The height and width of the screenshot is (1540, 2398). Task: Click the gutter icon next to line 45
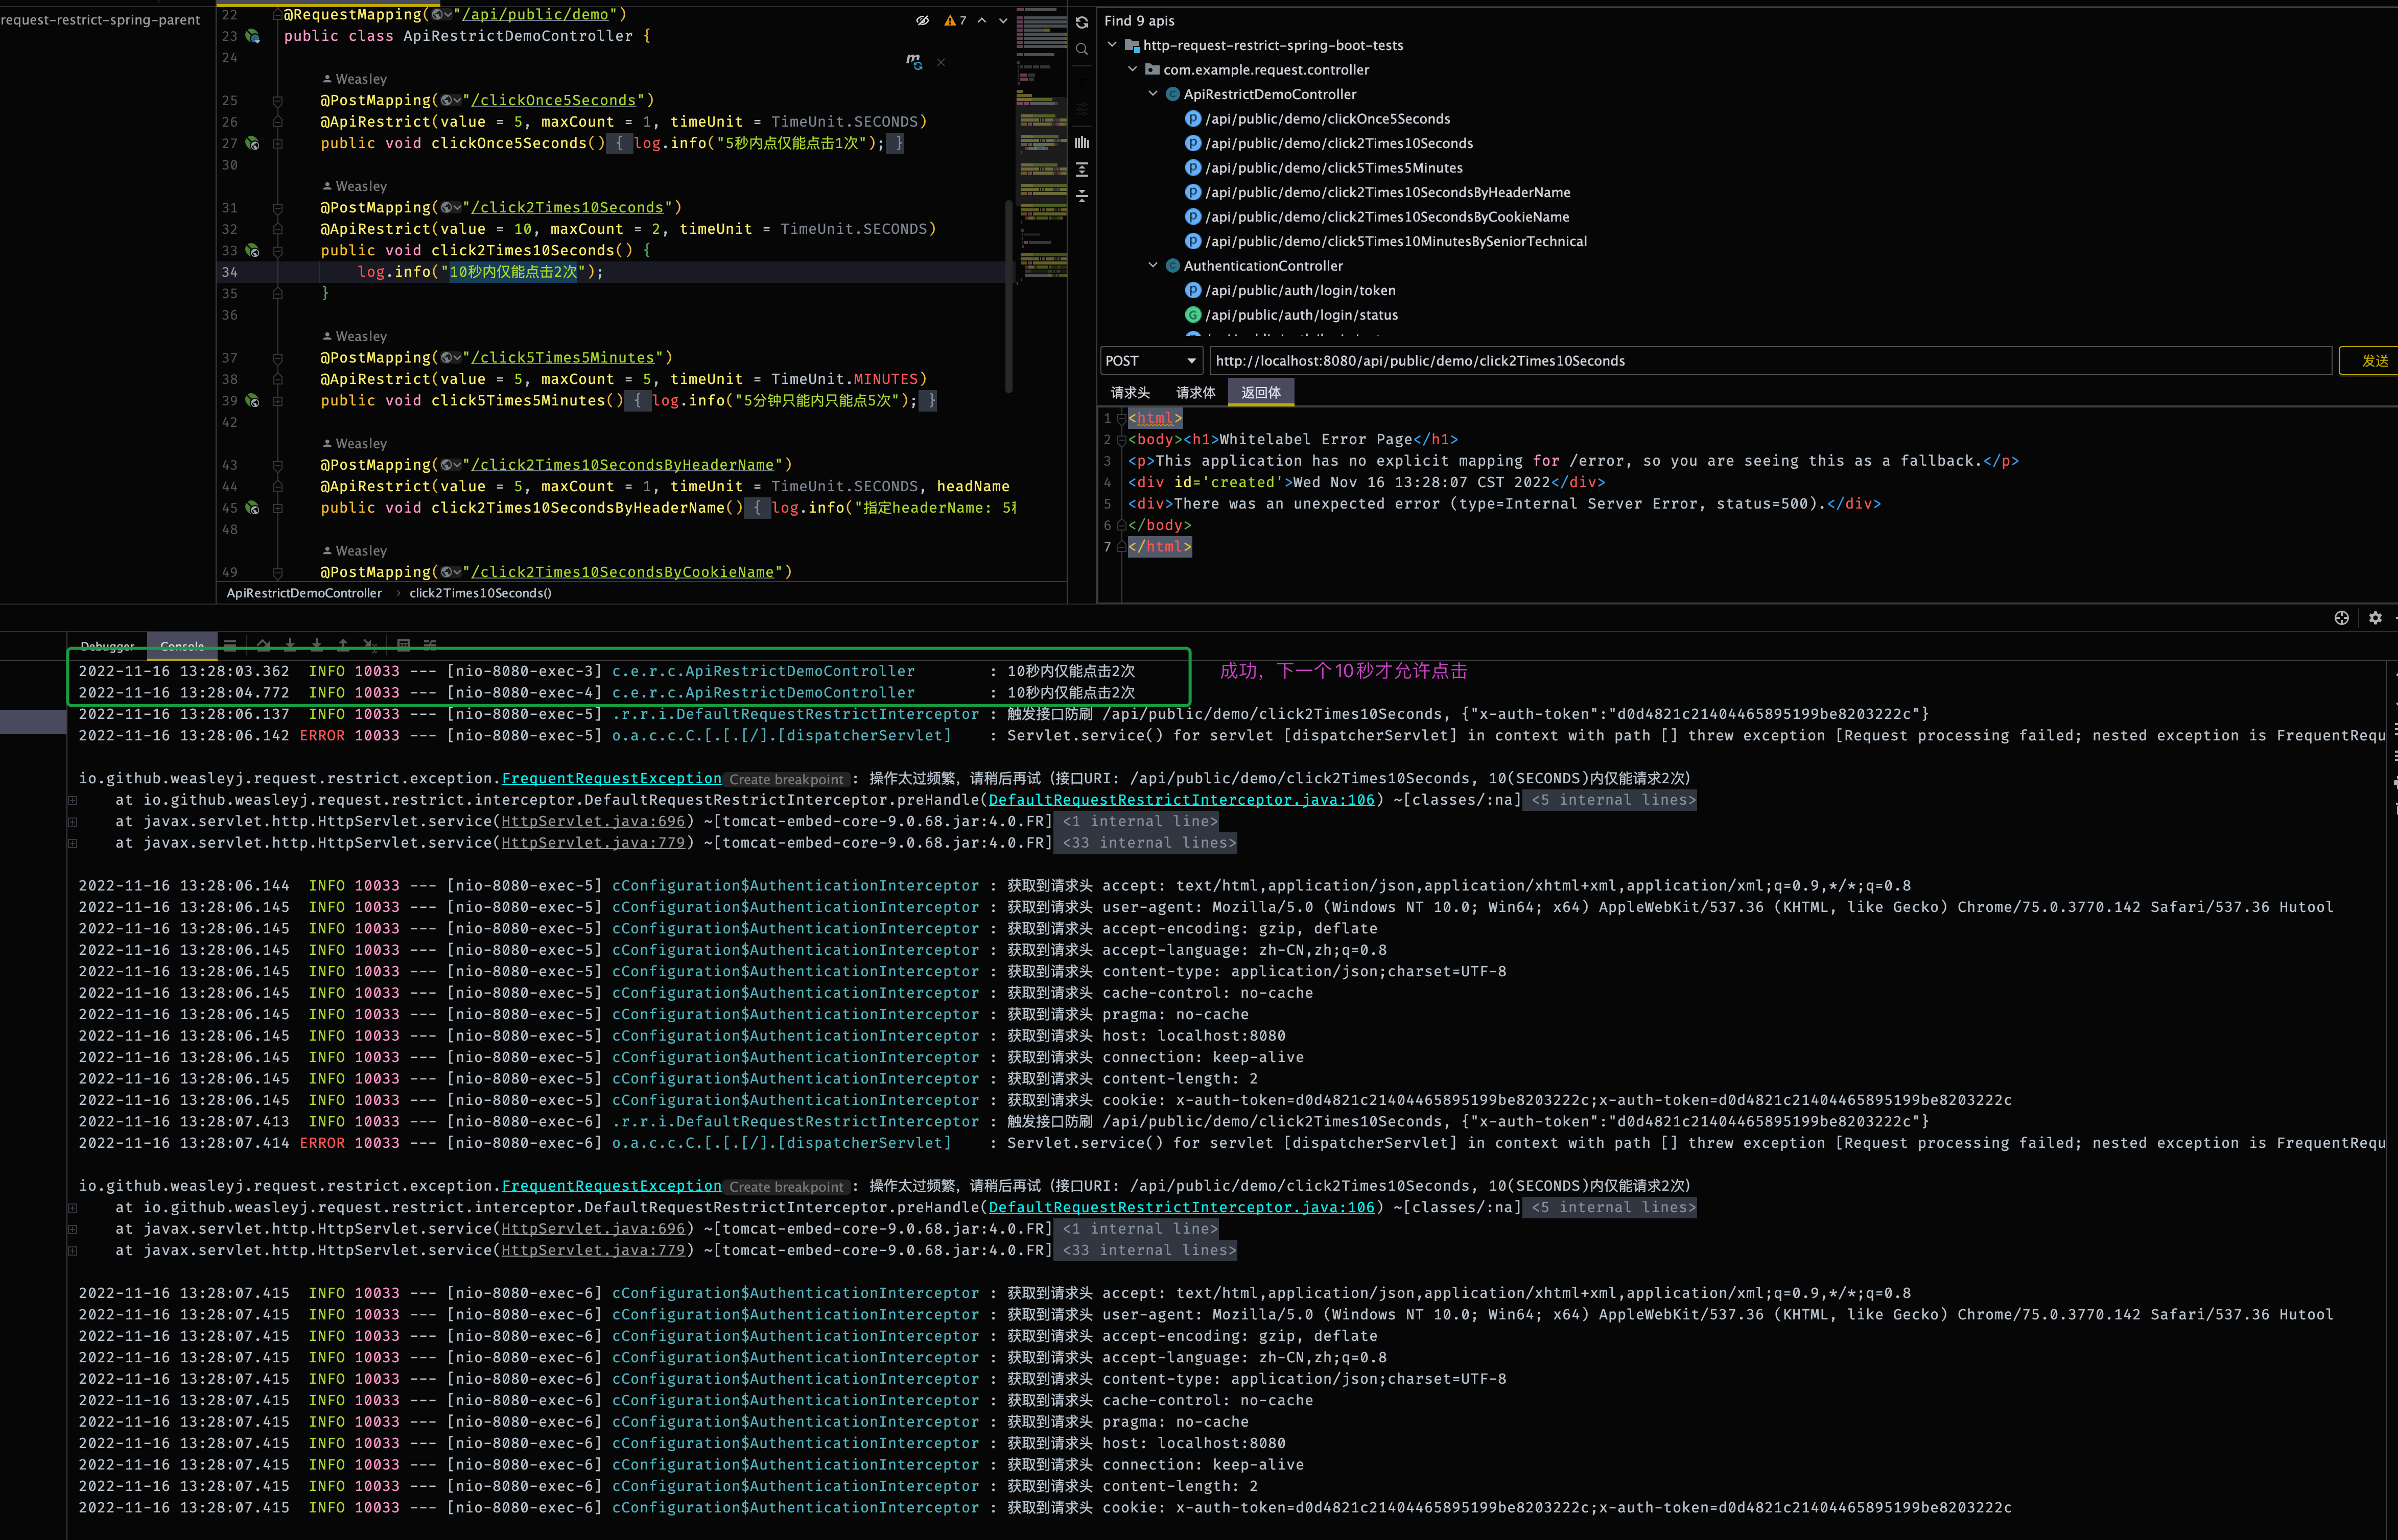point(253,508)
